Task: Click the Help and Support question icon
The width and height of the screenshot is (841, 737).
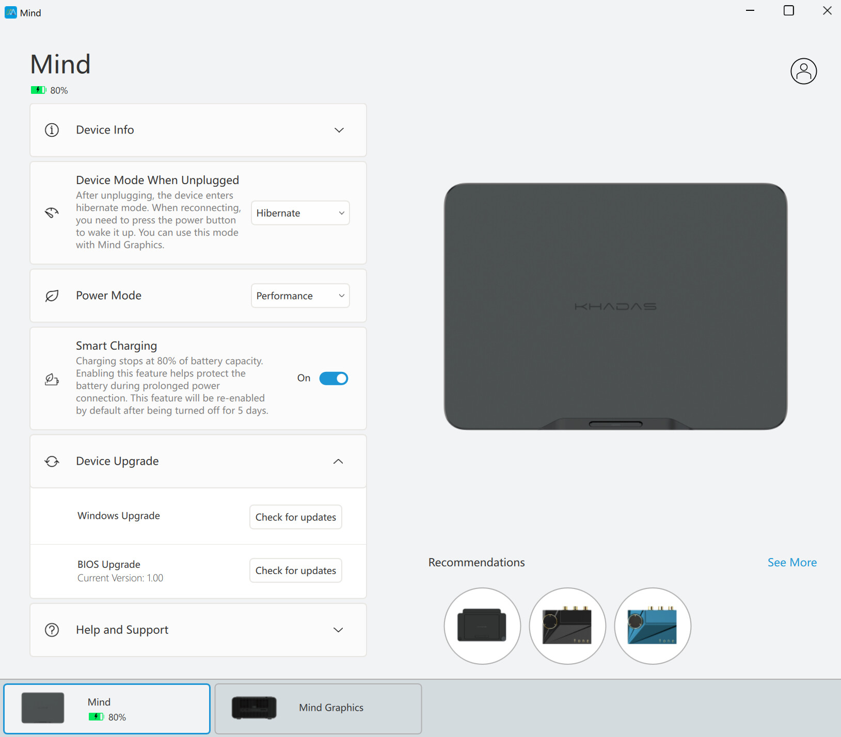Action: click(52, 630)
